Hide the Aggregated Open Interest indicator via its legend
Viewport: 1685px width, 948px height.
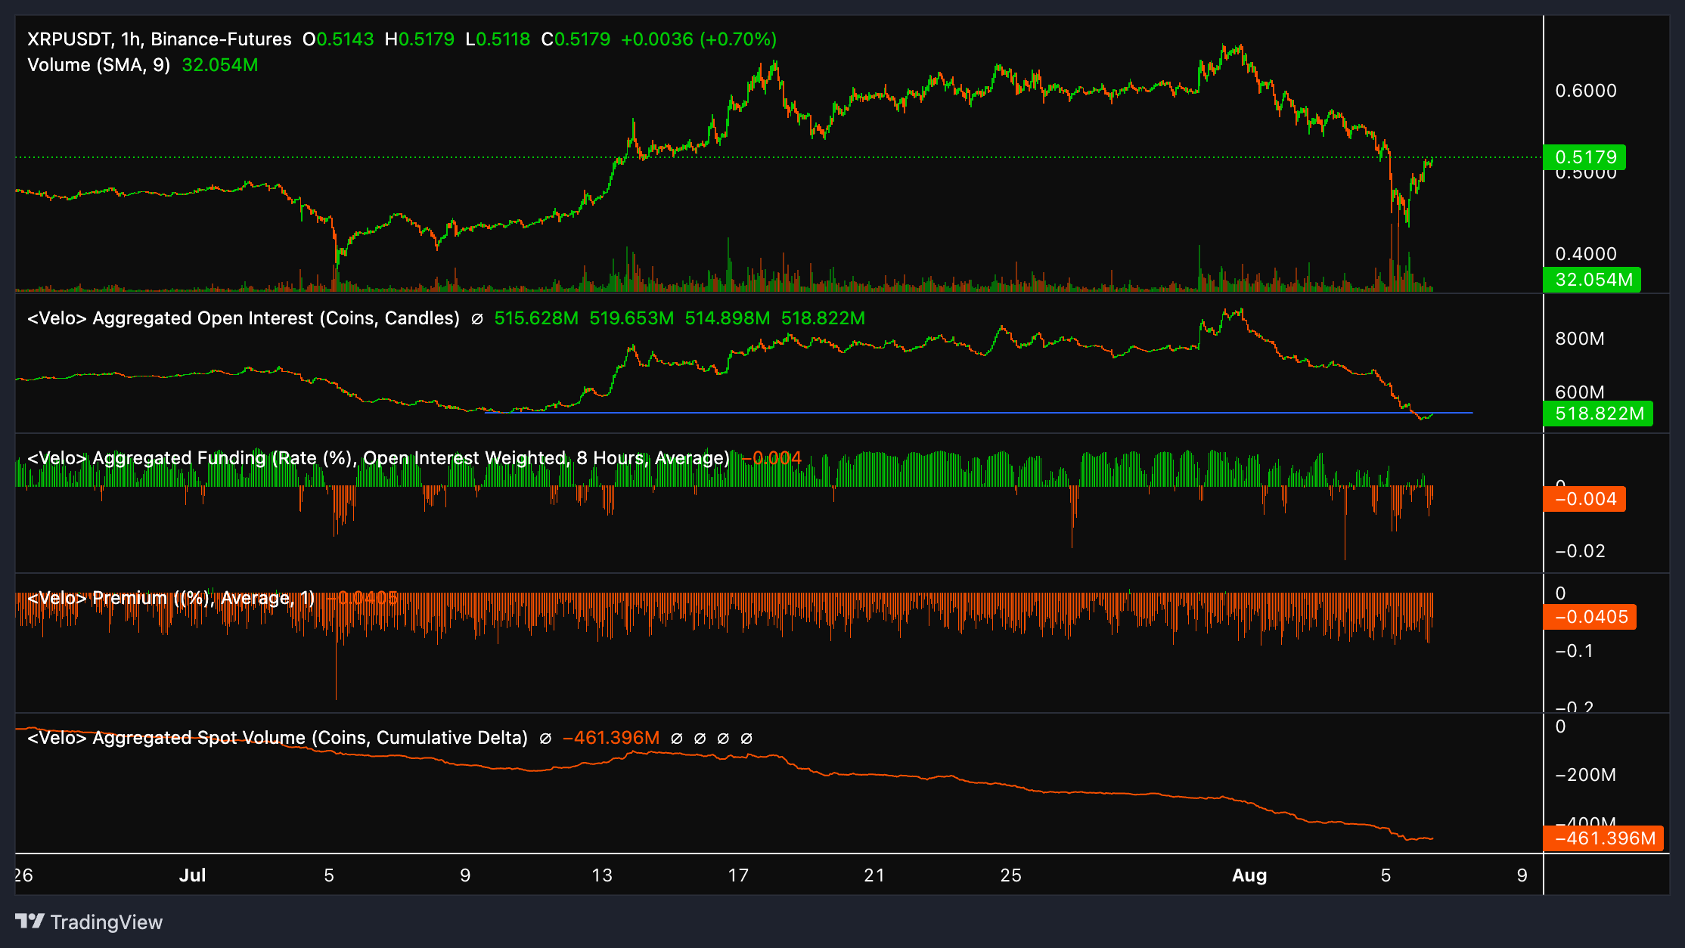tap(242, 318)
